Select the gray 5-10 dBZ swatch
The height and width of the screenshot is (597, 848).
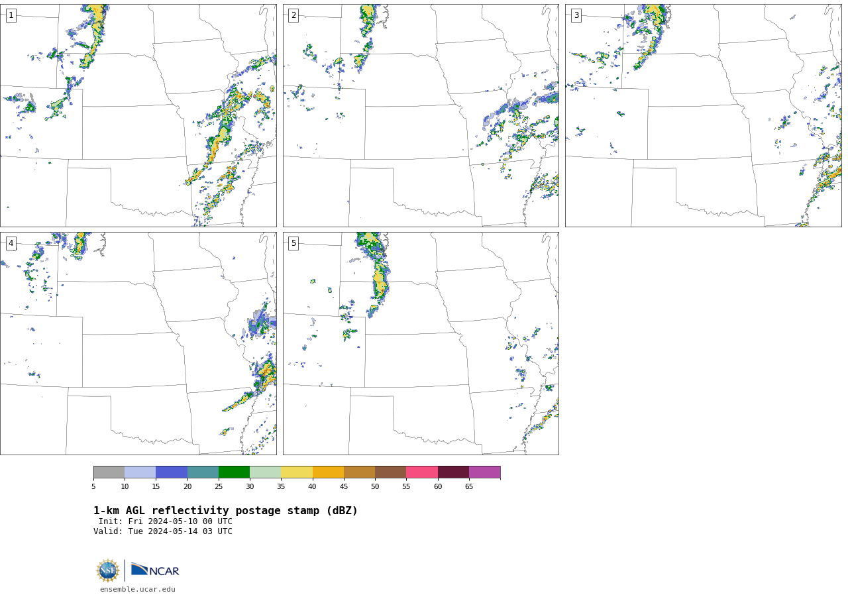click(109, 472)
